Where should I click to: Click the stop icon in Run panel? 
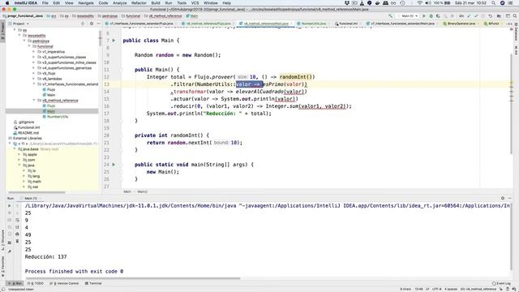[9, 213]
